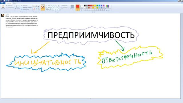This screenshot has height=103, width=183.
Task: Click the Копировать copy button
Action: click(x=10, y=8)
